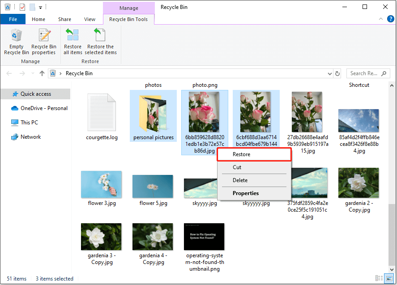Switch to details view in status bar
397x285 pixels.
click(x=379, y=278)
